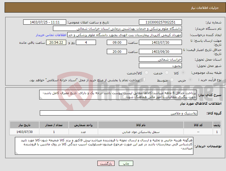Screen dimensions: 226x171
Task: Click the گروه کالا field پلاستیک و ملامین
Action: (119, 113)
